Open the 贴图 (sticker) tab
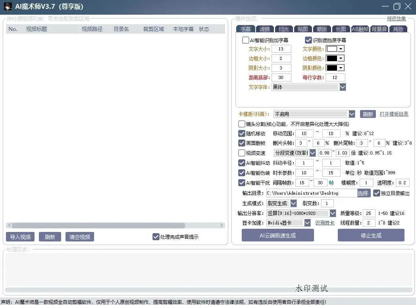Screen dimensions: 416x305 point(302,29)
